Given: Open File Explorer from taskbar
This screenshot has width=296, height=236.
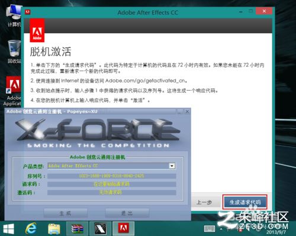Looking at the screenshot, I should click(x=54, y=229).
